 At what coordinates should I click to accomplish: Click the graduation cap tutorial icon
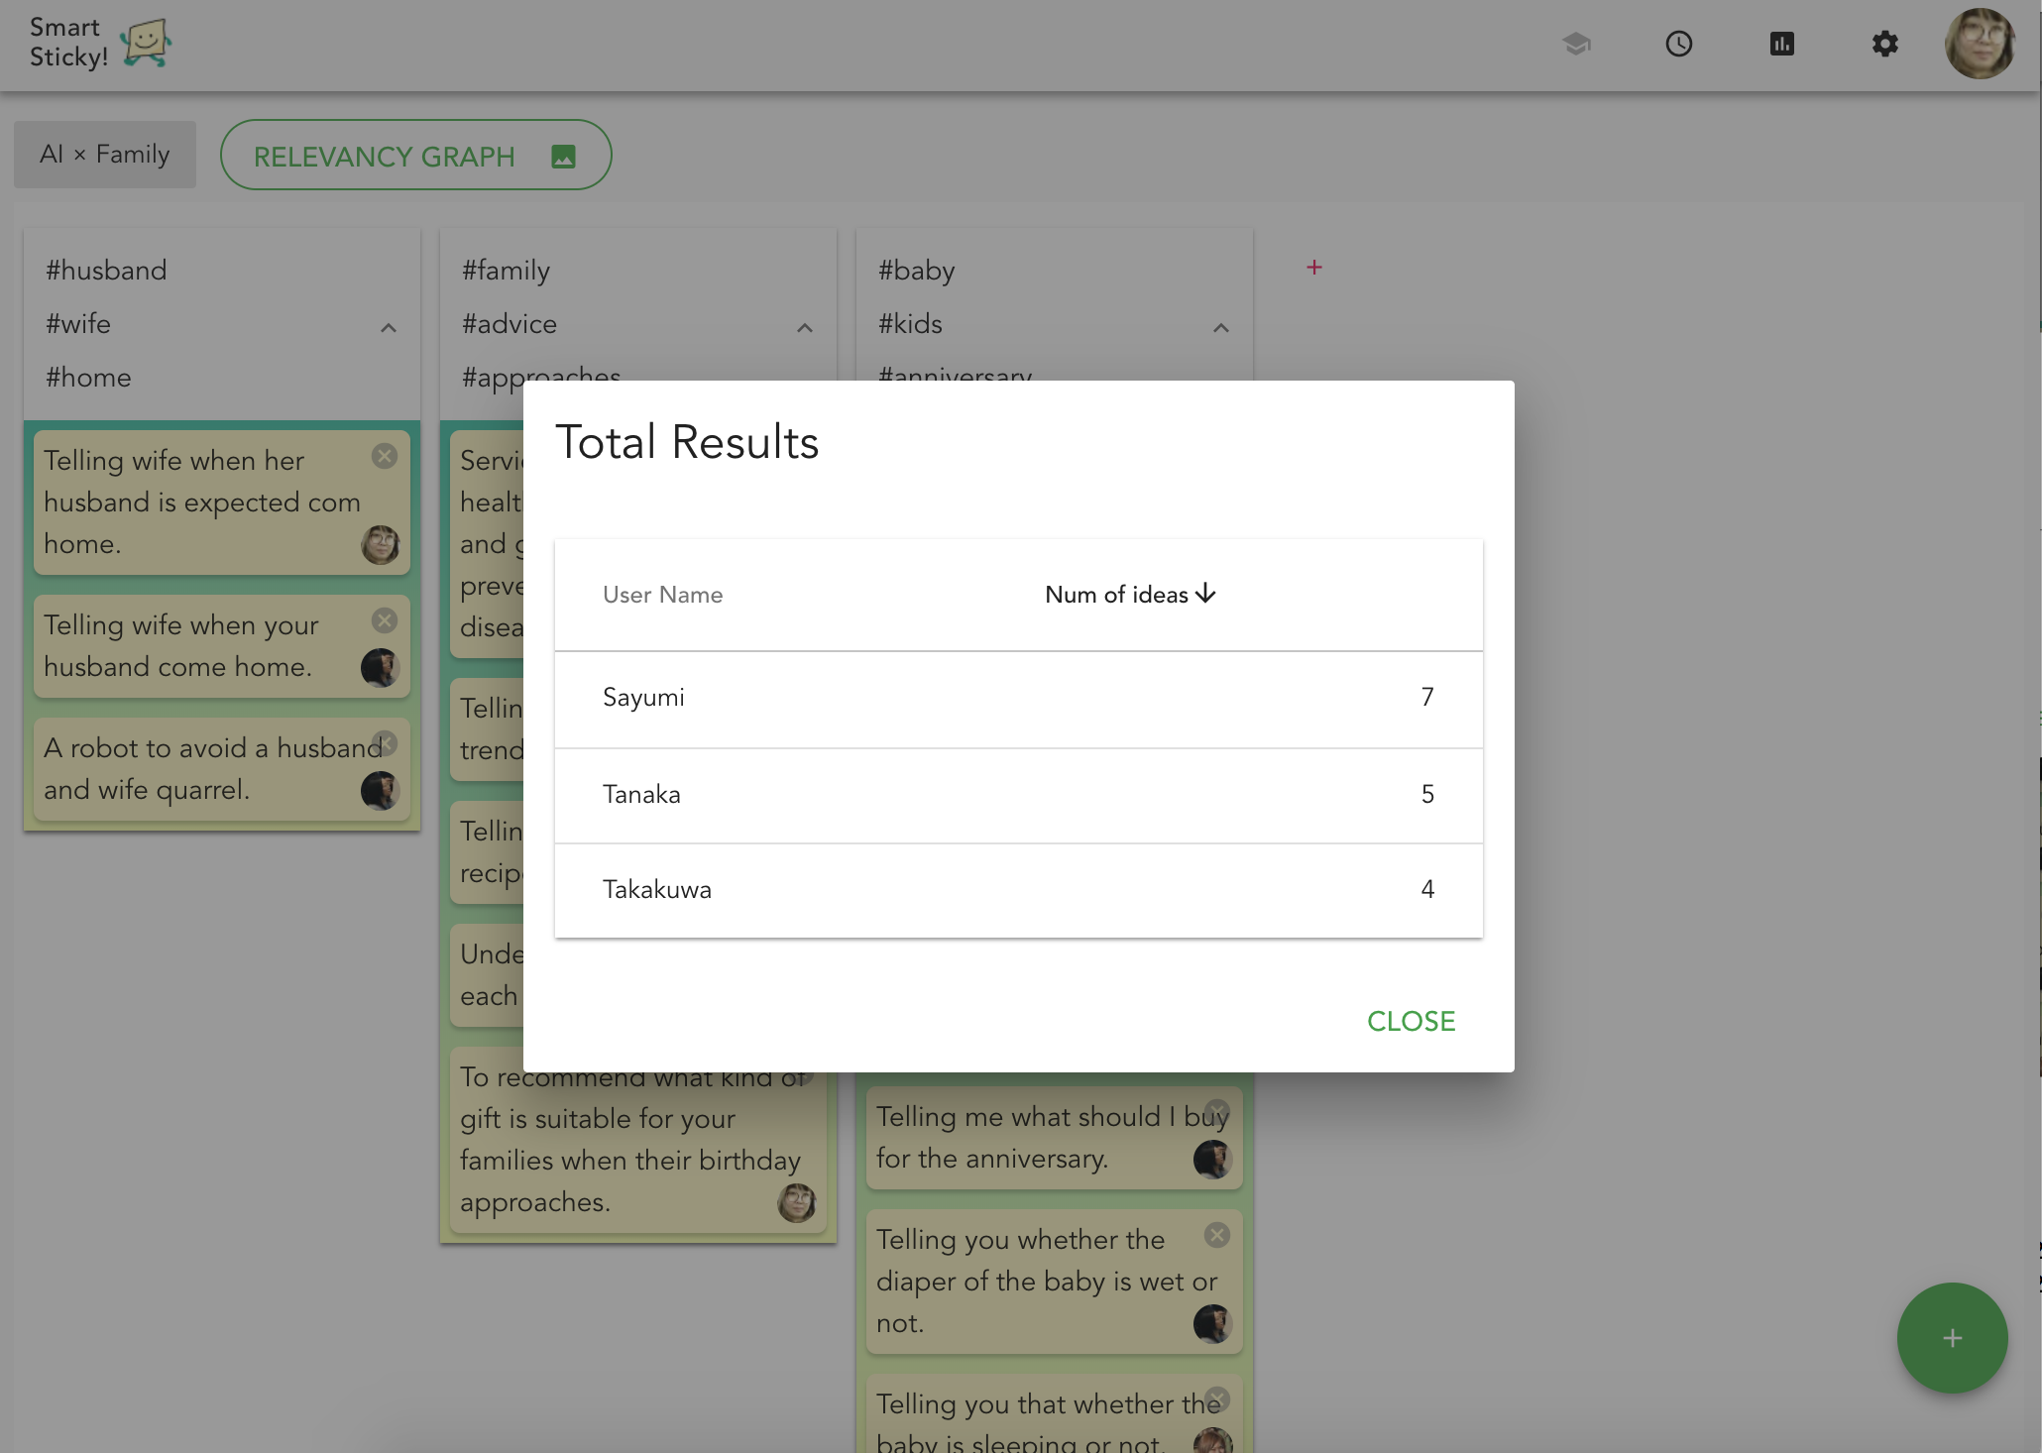click(1576, 44)
